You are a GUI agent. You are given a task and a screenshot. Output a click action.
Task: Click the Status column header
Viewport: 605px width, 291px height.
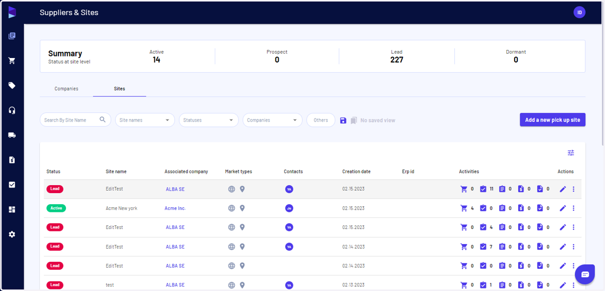click(53, 171)
